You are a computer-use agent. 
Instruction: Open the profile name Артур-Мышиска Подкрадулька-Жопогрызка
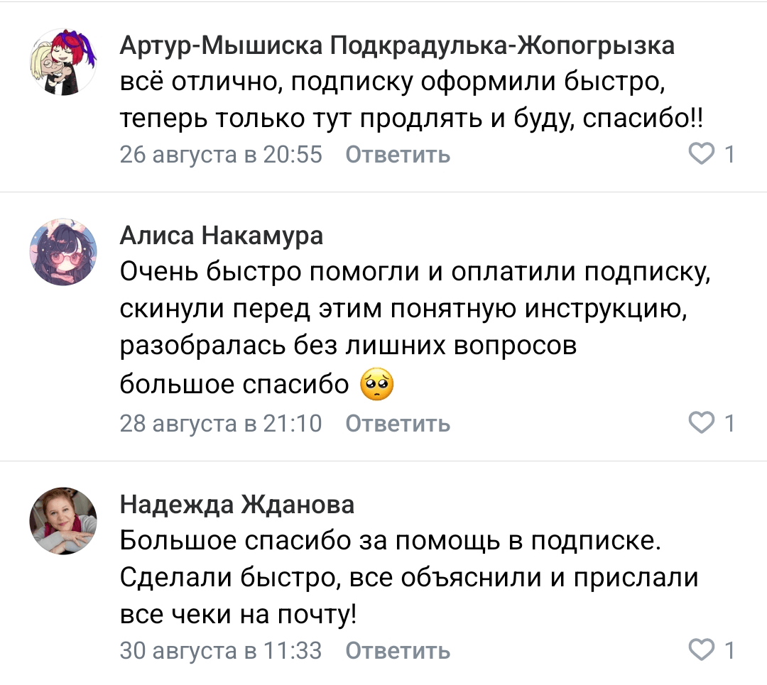point(396,45)
